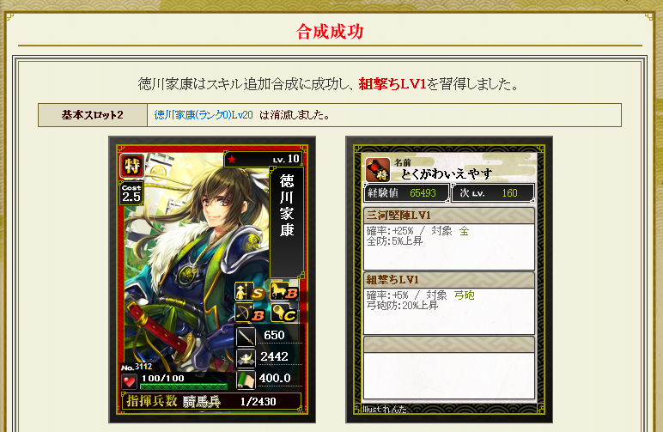Screen dimensions: 663x432
Task: Click the 基本スロット2 label cell
Action: [93, 115]
